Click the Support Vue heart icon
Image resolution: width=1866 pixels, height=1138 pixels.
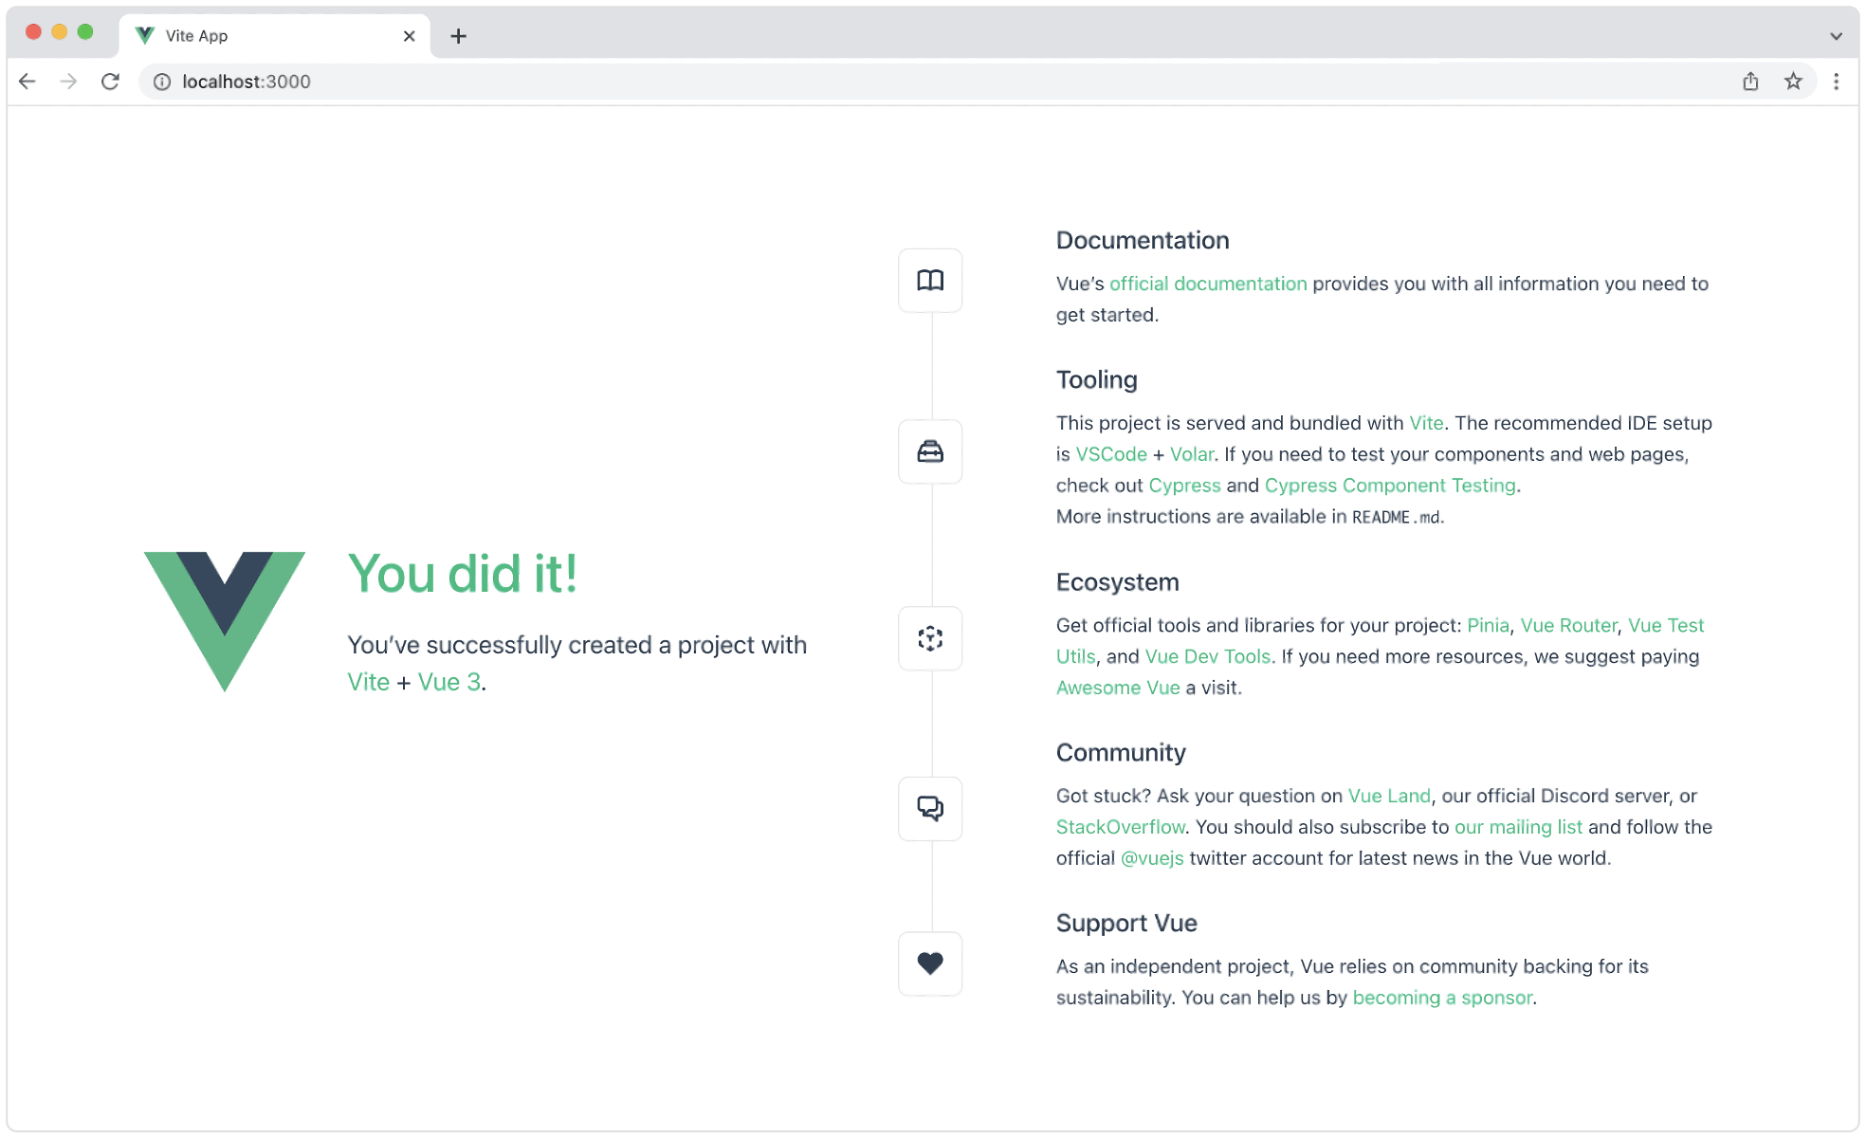pyautogui.click(x=930, y=964)
